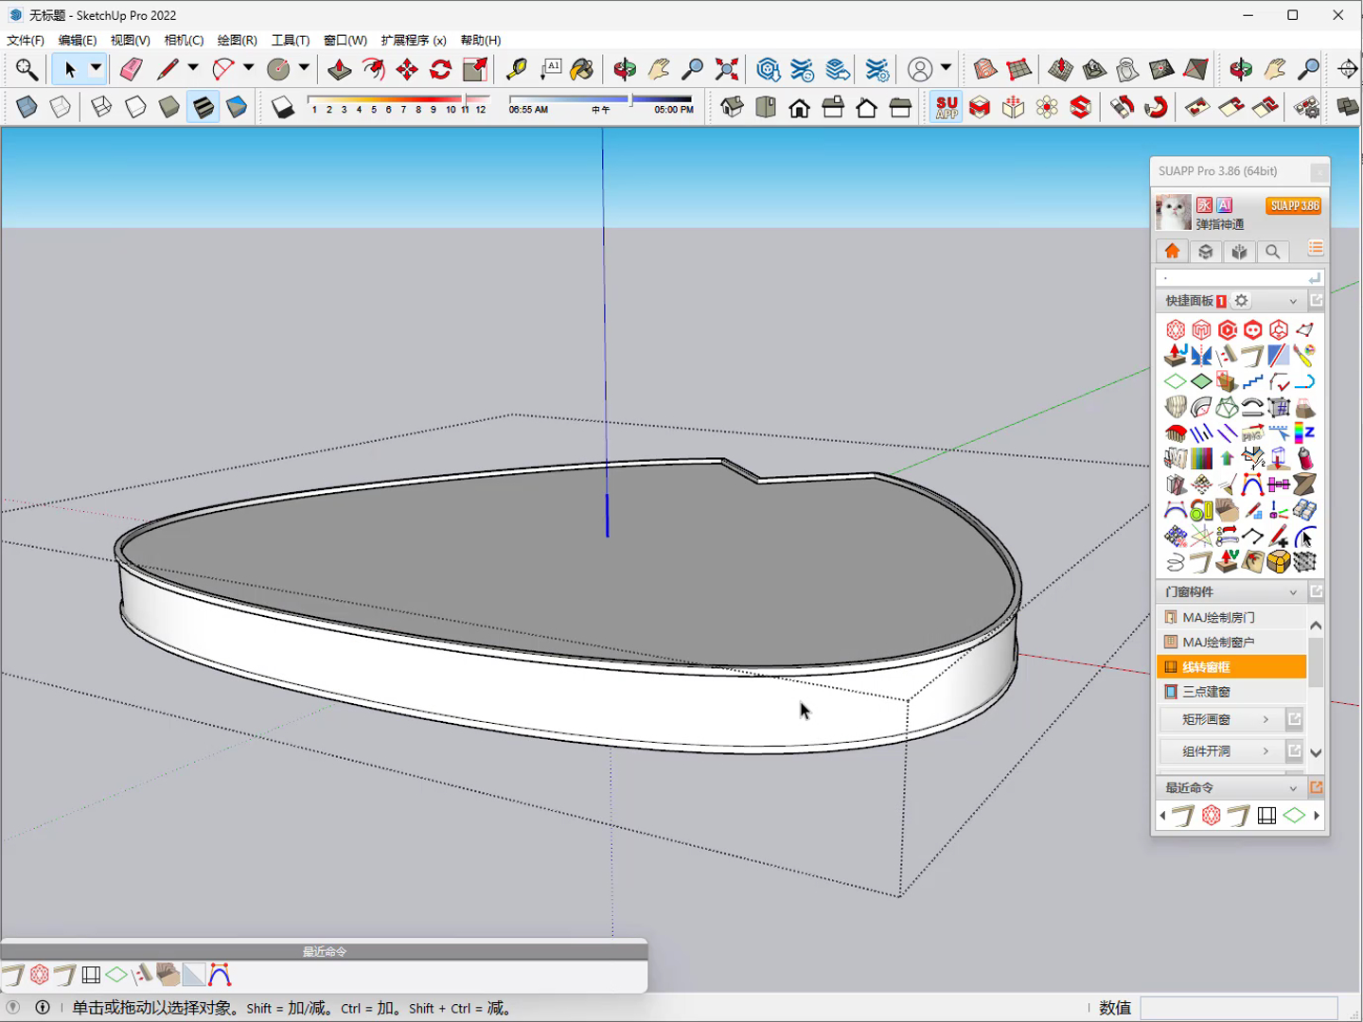Viewport: 1363px width, 1022px height.
Task: Select the Eraser tool
Action: [132, 69]
